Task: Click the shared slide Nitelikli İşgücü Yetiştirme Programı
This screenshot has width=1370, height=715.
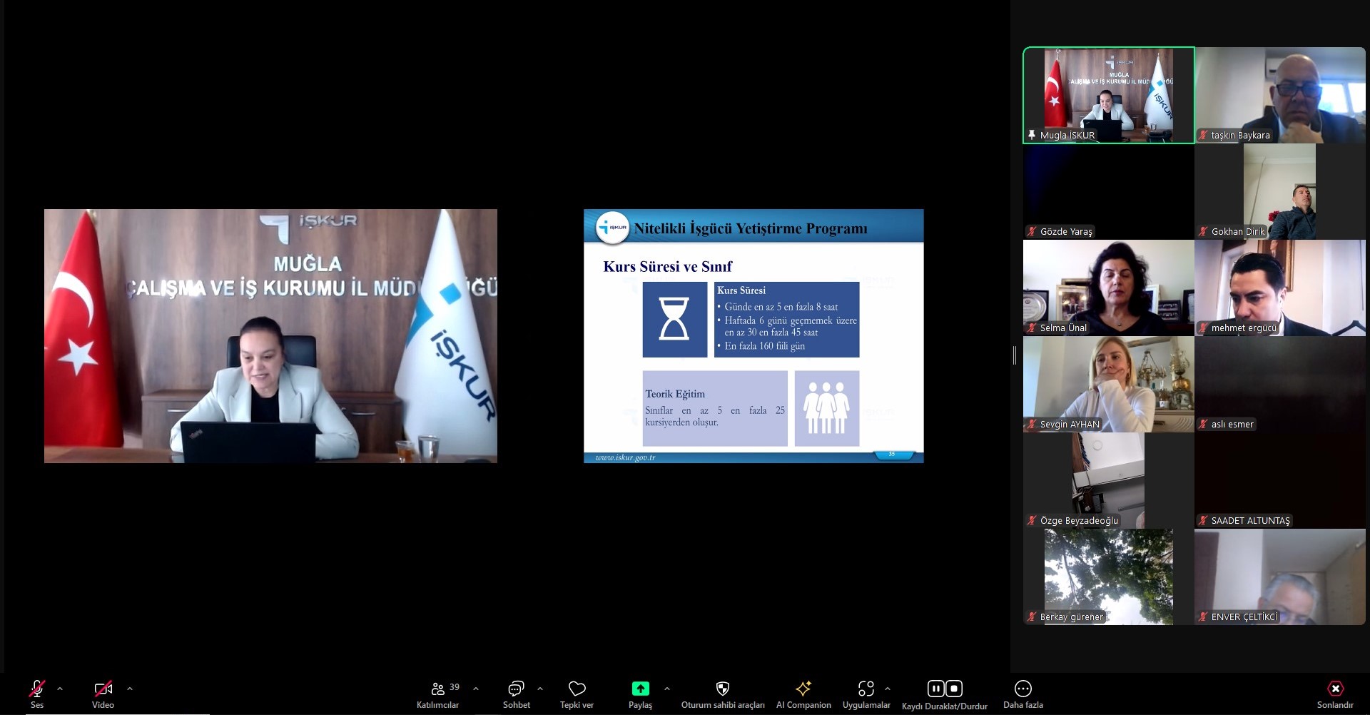Action: click(753, 335)
